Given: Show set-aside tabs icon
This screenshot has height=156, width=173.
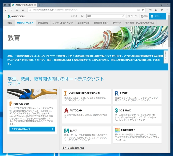Looking at the screenshot, I should (5, 5).
